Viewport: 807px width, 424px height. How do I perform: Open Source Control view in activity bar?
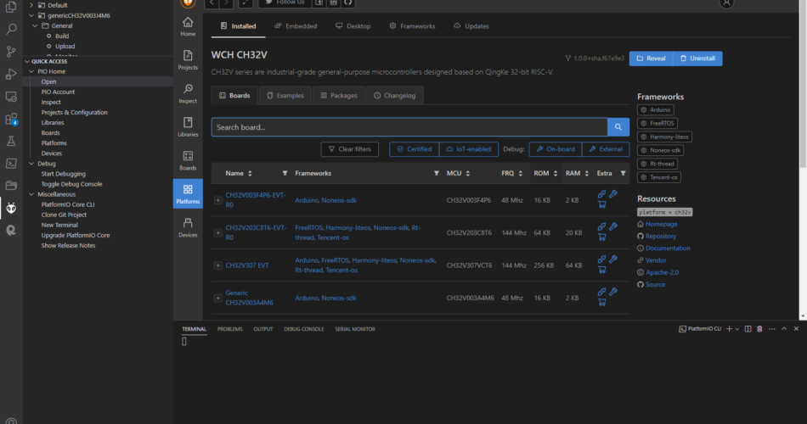click(11, 52)
